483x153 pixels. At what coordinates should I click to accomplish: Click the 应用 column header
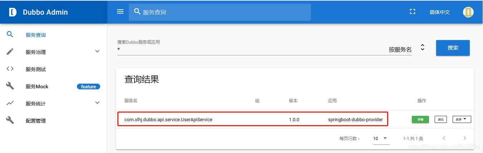pyautogui.click(x=332, y=101)
